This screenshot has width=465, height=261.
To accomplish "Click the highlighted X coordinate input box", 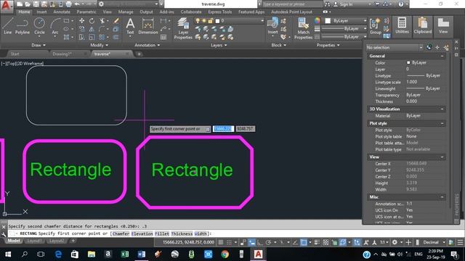I will pos(223,129).
